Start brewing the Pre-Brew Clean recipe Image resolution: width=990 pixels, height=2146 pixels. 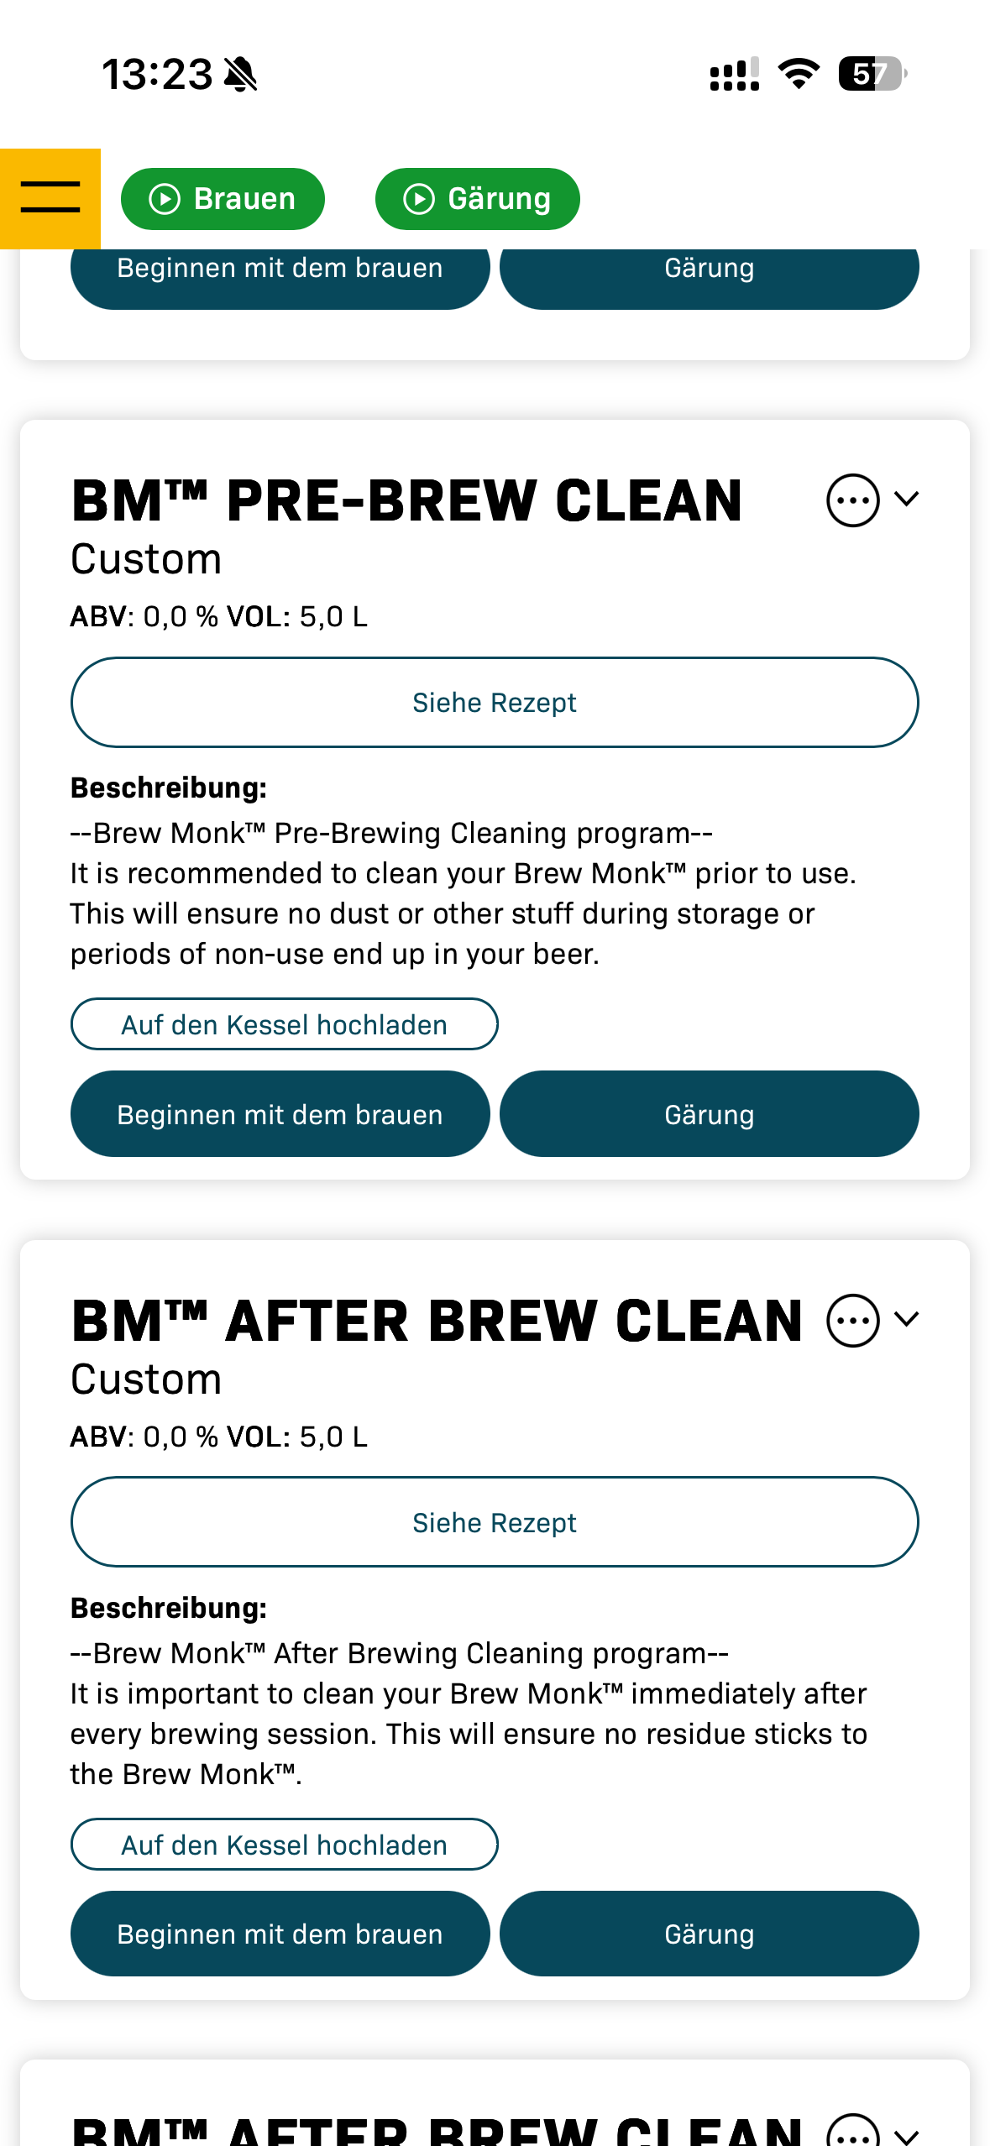click(280, 1114)
